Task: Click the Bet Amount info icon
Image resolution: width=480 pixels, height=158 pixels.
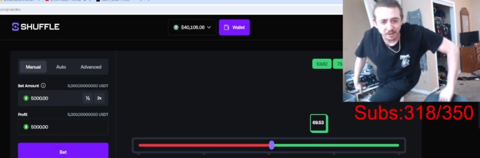Action: tap(43, 86)
